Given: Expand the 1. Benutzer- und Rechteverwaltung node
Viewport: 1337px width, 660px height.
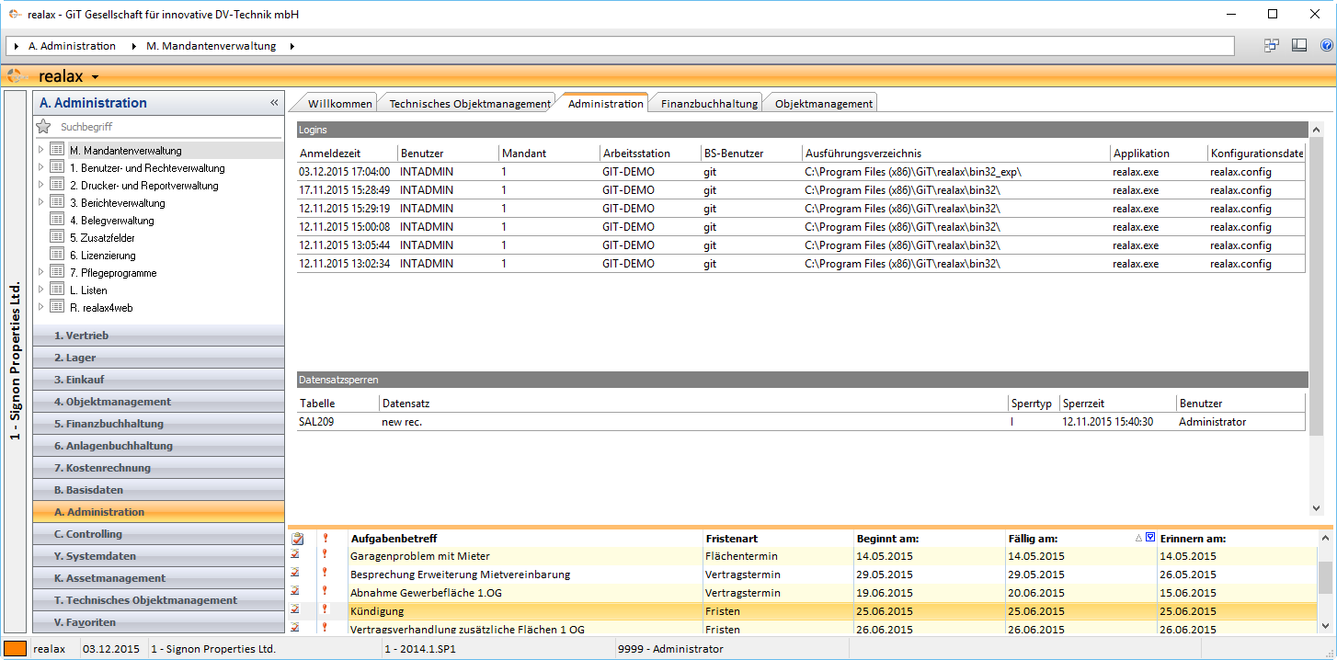Looking at the screenshot, I should (x=40, y=167).
